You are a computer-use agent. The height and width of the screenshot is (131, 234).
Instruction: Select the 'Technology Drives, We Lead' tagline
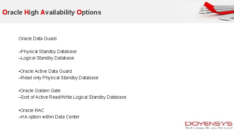tap(208, 128)
